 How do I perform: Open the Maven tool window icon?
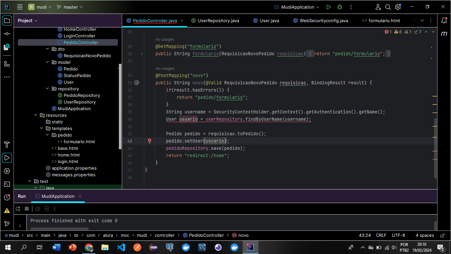tap(444, 34)
